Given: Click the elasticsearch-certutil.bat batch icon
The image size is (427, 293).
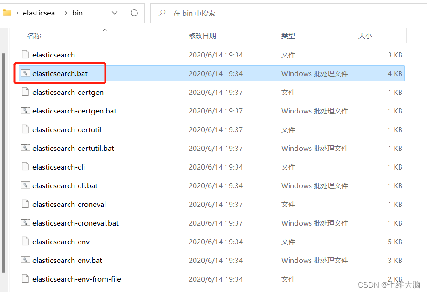Looking at the screenshot, I should point(25,148).
